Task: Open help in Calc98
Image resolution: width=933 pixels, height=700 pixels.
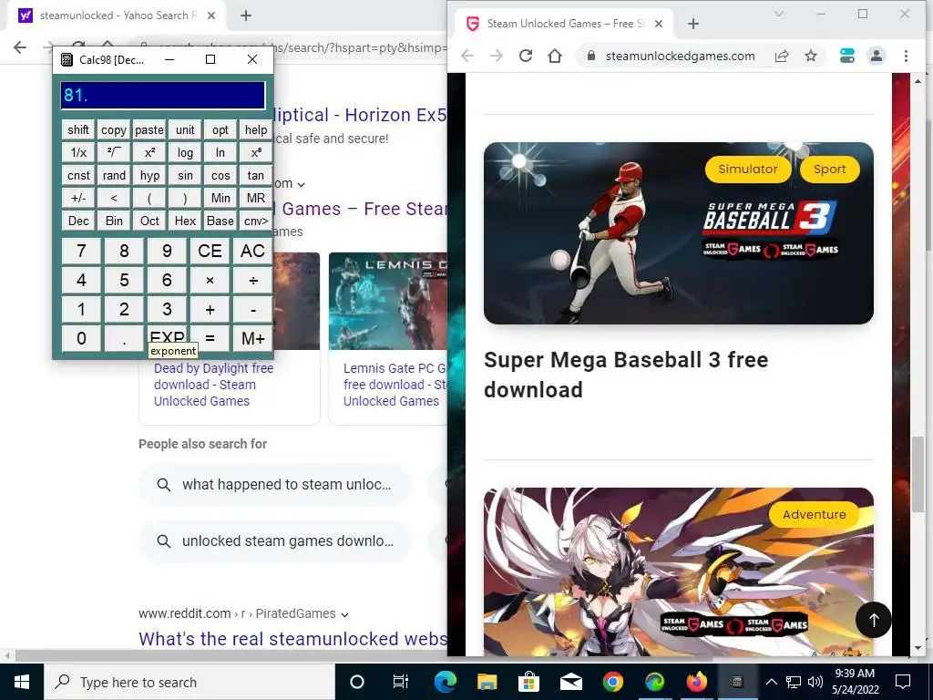Action: (256, 129)
